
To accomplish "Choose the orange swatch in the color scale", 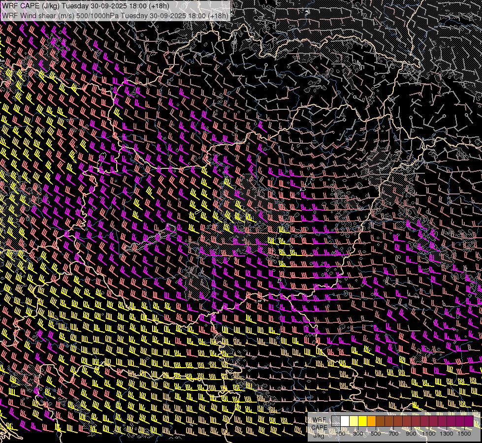I will pos(372,421).
